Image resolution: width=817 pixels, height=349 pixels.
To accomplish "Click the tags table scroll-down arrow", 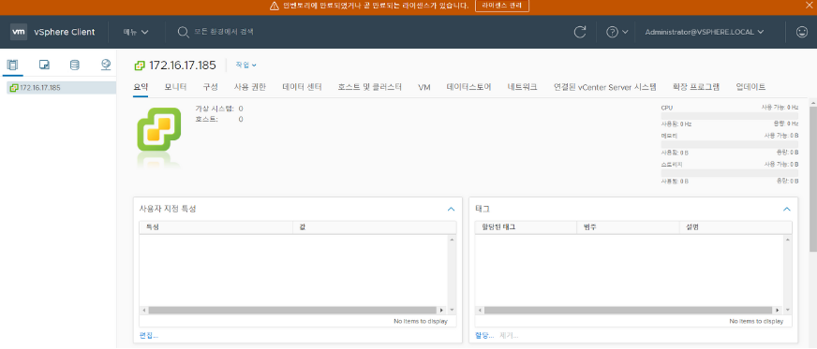I will 787,310.
